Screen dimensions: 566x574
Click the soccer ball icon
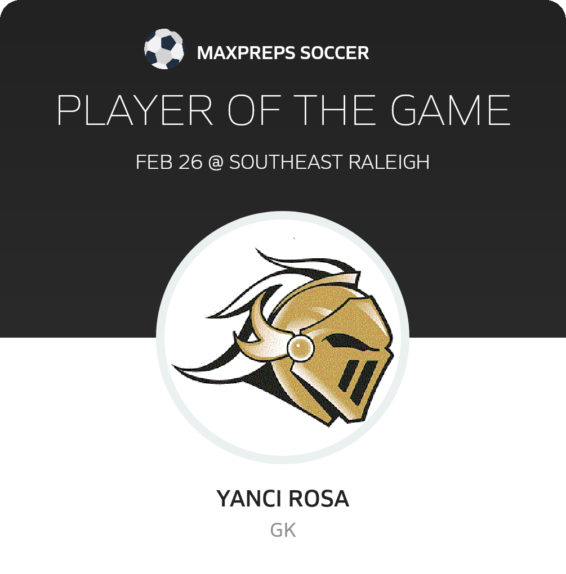pos(164,49)
